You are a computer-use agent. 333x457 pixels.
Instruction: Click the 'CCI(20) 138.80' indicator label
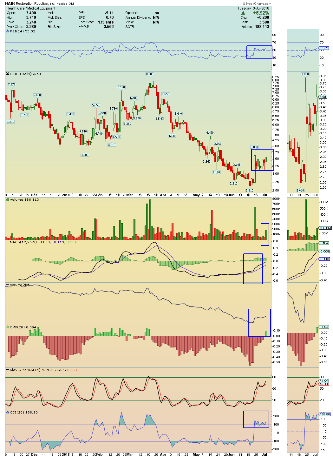24,413
